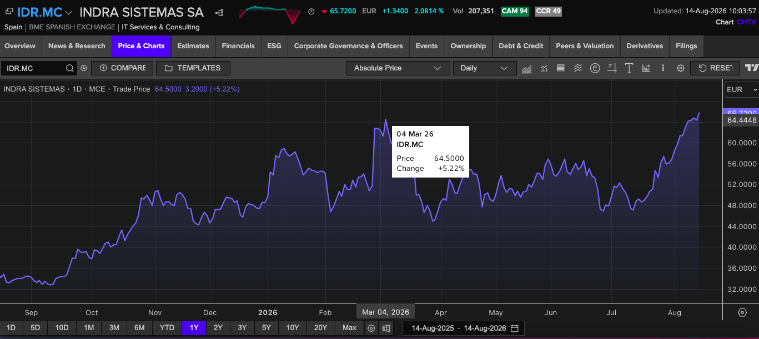
Task: Click the CHTV link under Updated time
Action: point(746,22)
